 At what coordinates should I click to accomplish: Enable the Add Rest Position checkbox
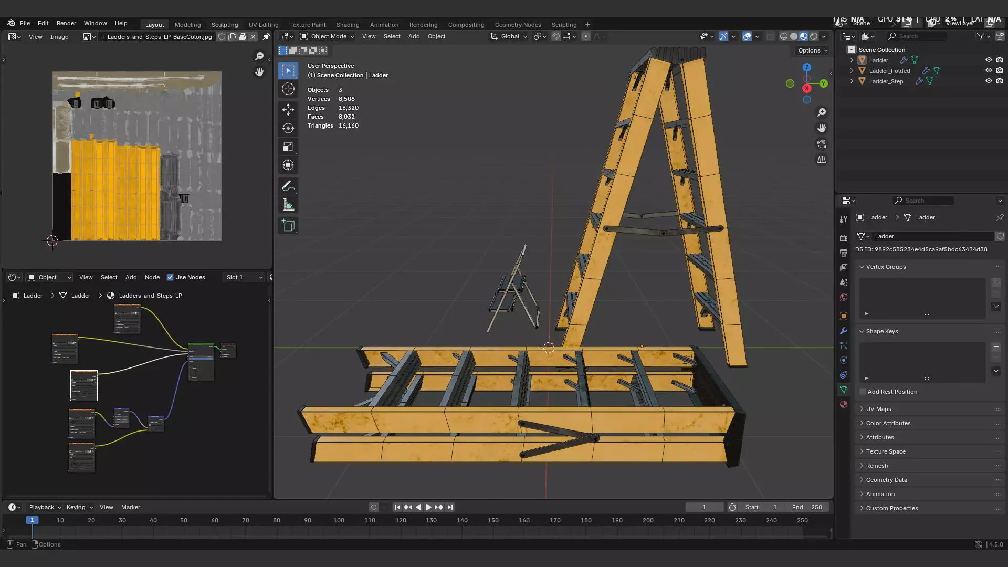coord(863,392)
